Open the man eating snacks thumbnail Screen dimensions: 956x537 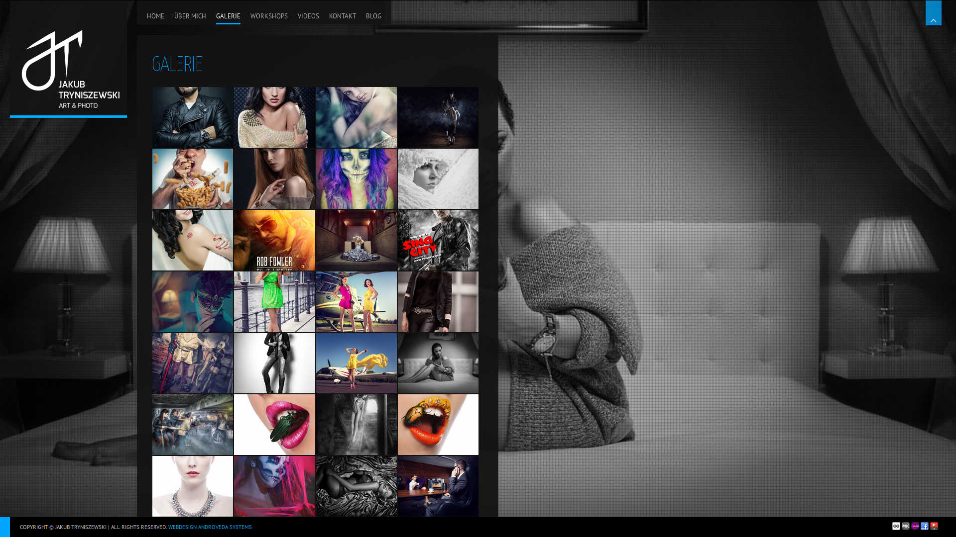point(193,179)
